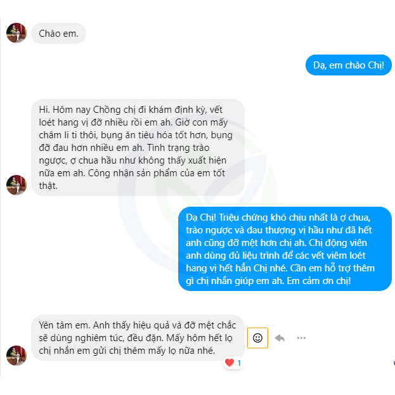The image size is (395, 395).
Task: Click avatar next to Chào em
Action: 16,33
